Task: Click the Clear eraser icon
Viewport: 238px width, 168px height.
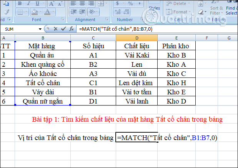Action: click(x=201, y=12)
